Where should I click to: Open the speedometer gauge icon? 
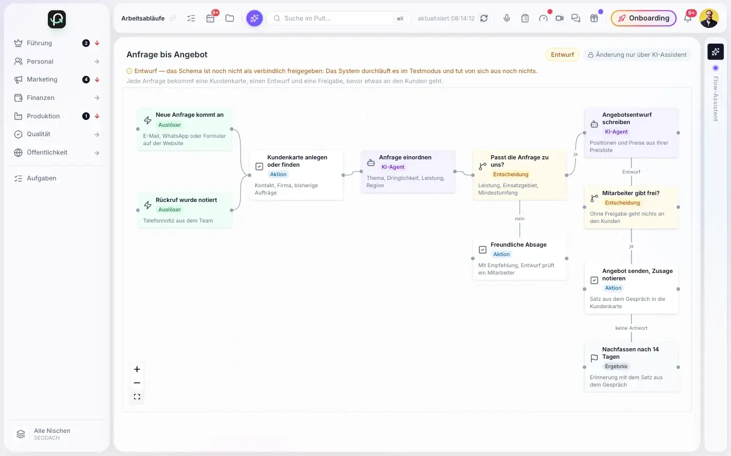point(544,18)
